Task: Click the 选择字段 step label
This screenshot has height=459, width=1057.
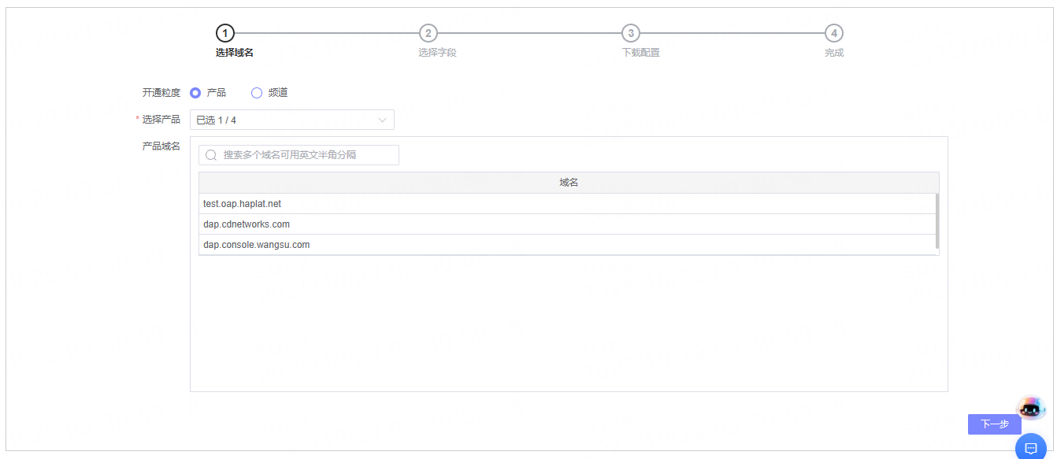Action: point(437,53)
